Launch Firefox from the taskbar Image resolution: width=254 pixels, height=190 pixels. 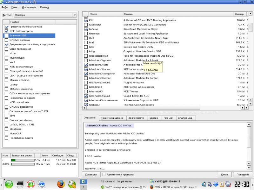pyautogui.click(x=61, y=184)
